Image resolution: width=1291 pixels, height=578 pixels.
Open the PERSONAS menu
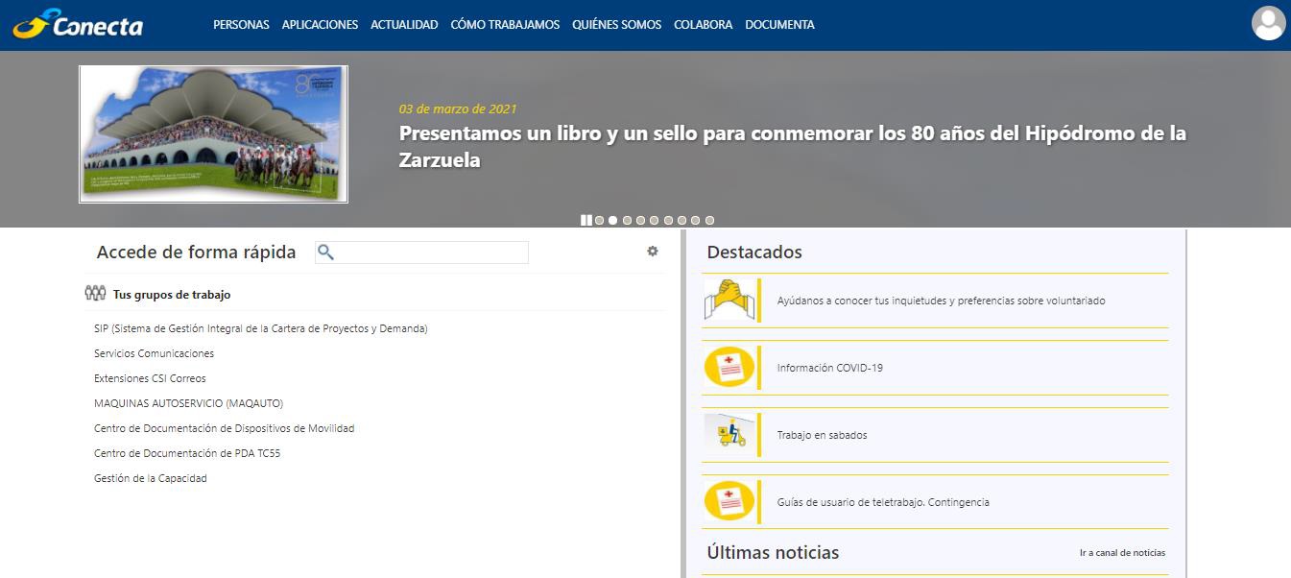coord(241,25)
